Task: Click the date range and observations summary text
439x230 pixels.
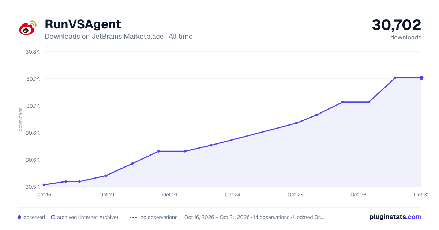Action: pyautogui.click(x=254, y=217)
